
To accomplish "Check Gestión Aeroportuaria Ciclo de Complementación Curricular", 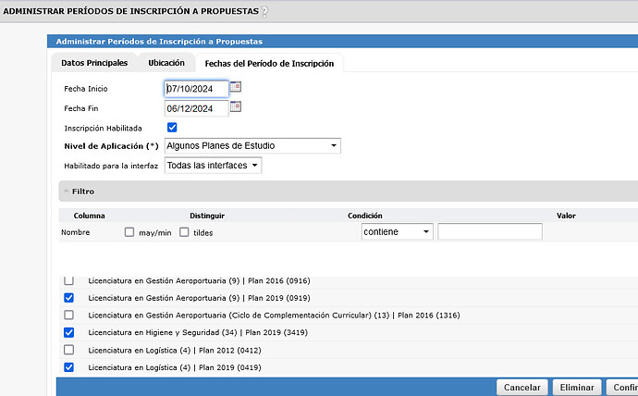I will pos(68,315).
